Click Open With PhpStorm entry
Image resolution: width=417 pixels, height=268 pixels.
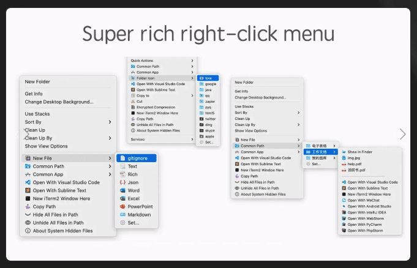click(x=370, y=231)
